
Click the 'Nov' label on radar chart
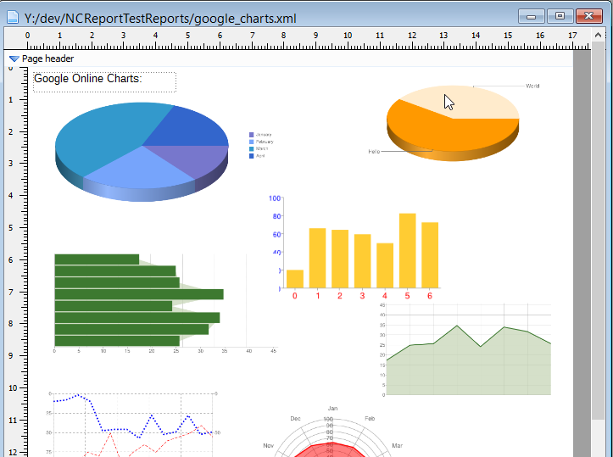(x=268, y=445)
